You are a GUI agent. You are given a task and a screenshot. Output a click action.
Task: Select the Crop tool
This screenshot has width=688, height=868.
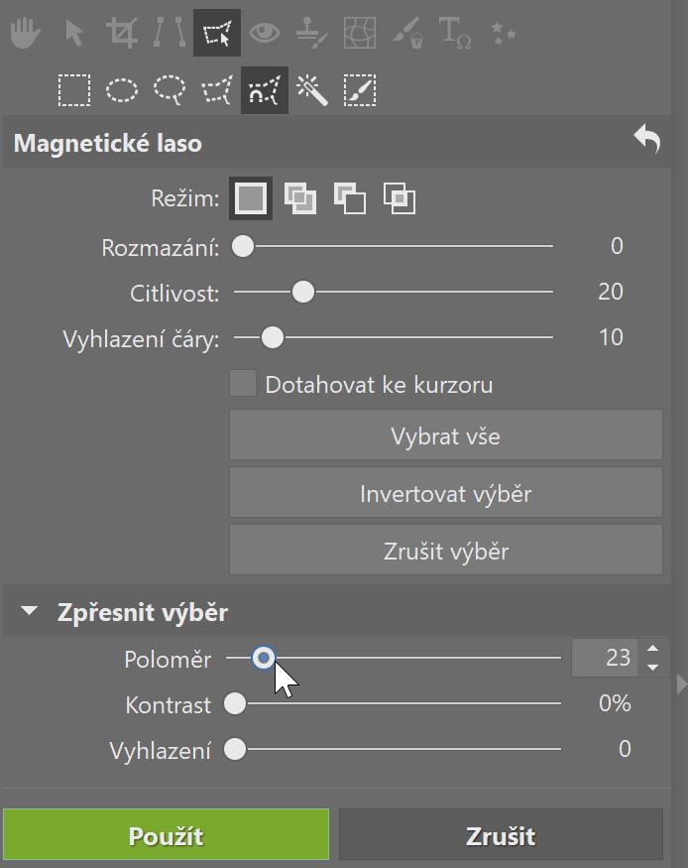point(123,34)
